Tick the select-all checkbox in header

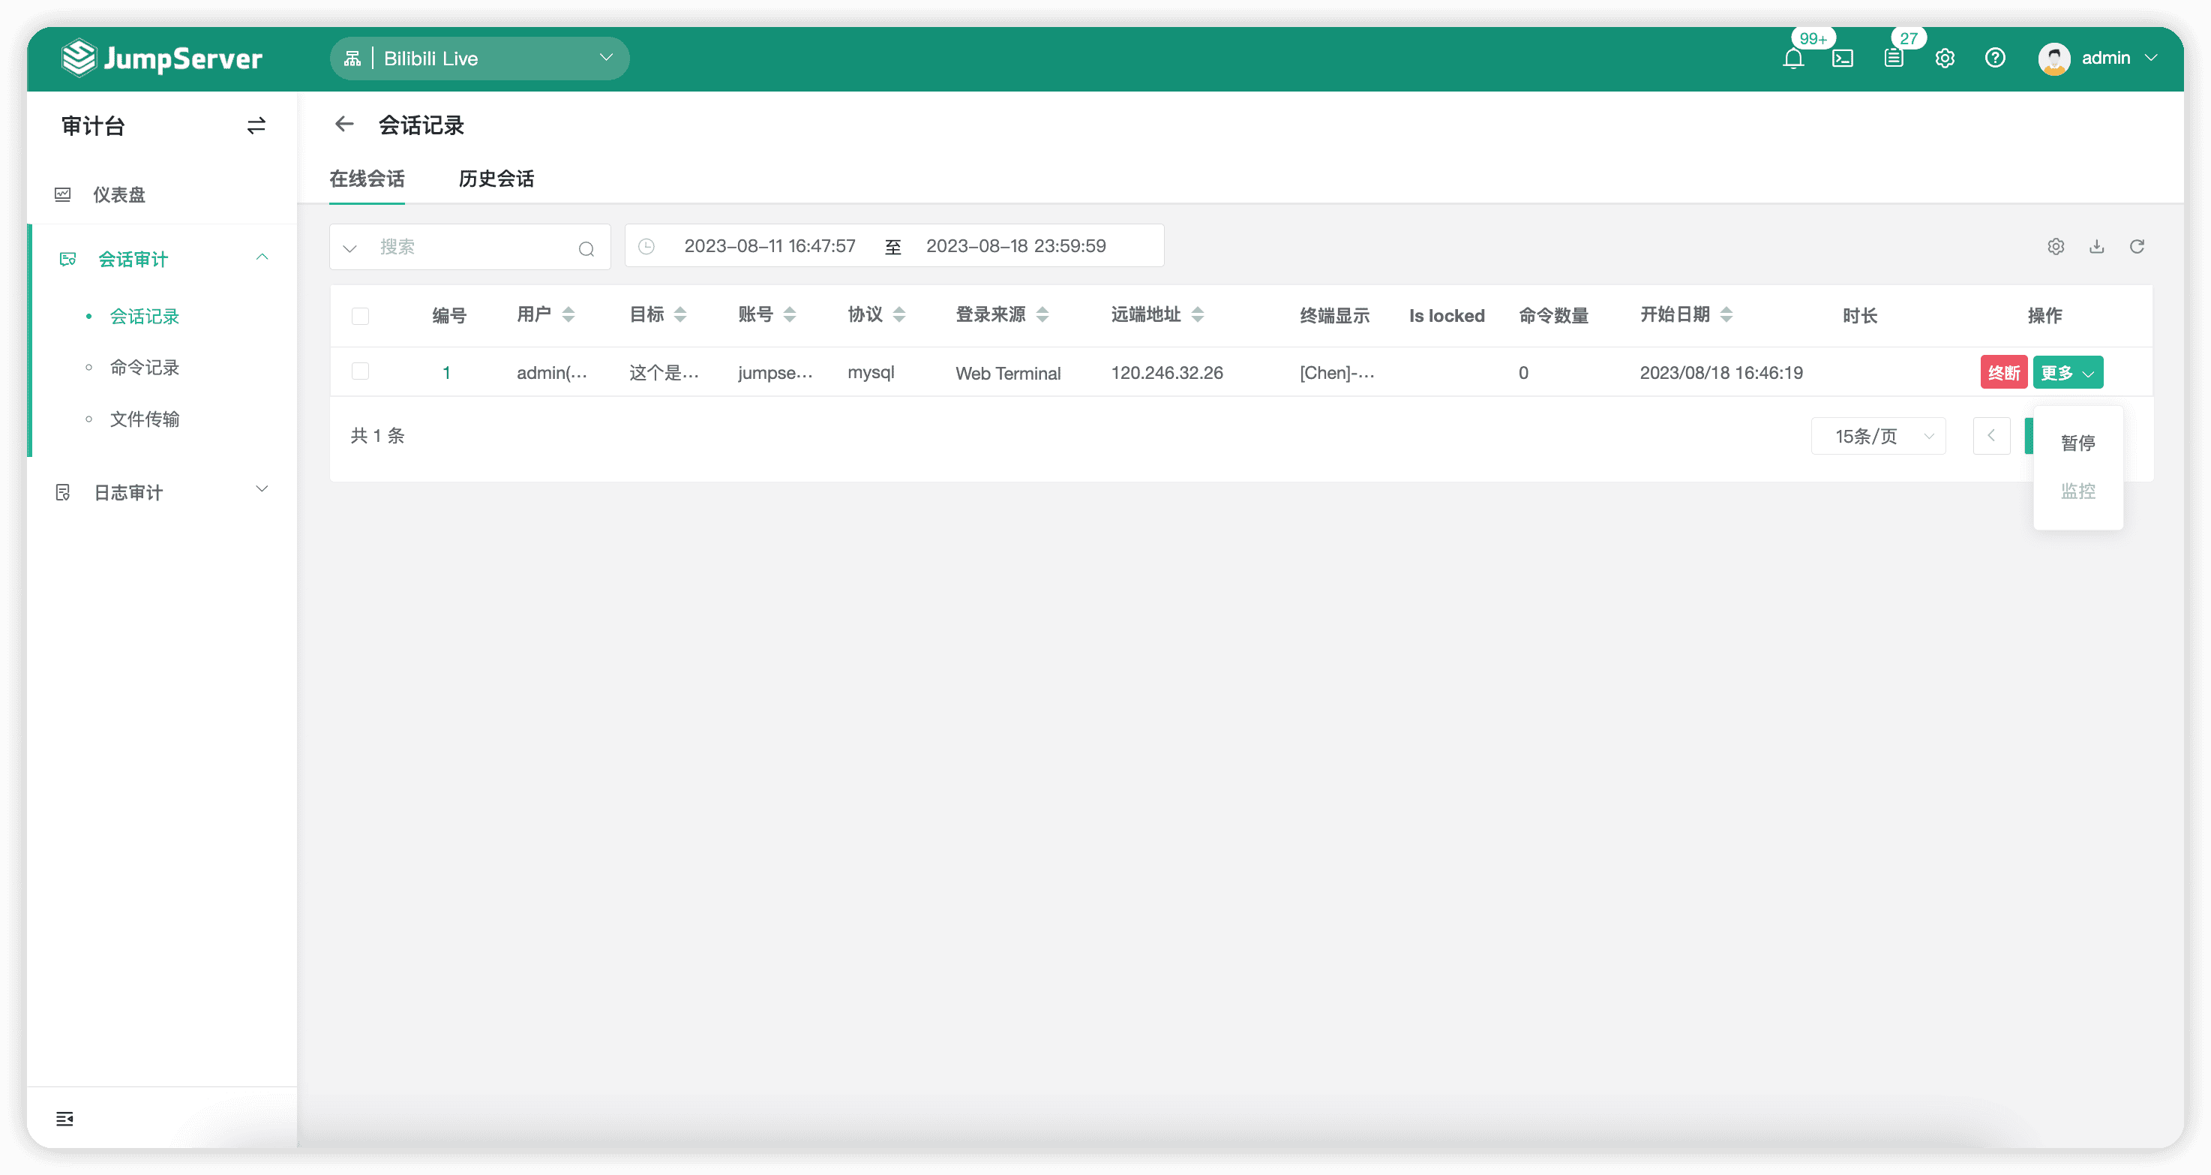tap(361, 316)
